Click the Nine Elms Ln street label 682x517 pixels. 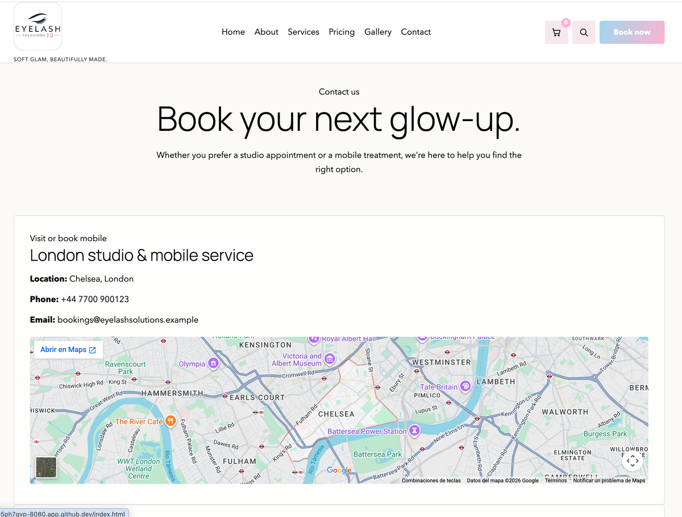(x=450, y=435)
